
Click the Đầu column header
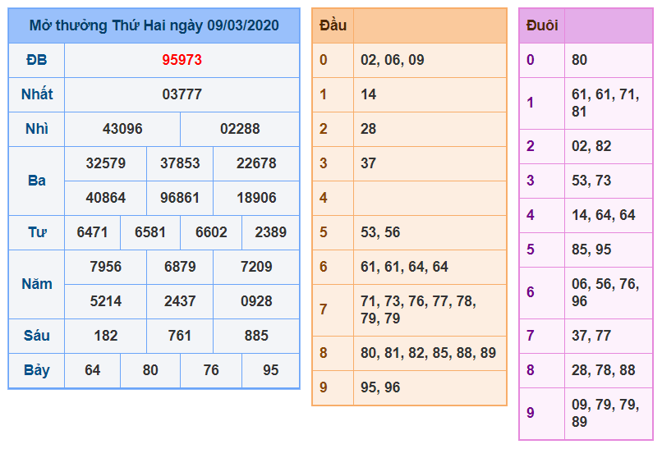[x=333, y=25]
